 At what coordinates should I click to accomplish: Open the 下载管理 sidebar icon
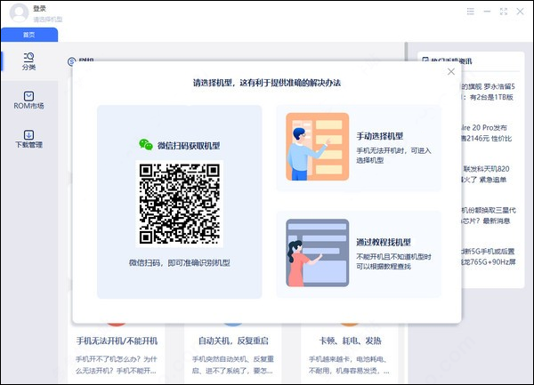pos(28,139)
